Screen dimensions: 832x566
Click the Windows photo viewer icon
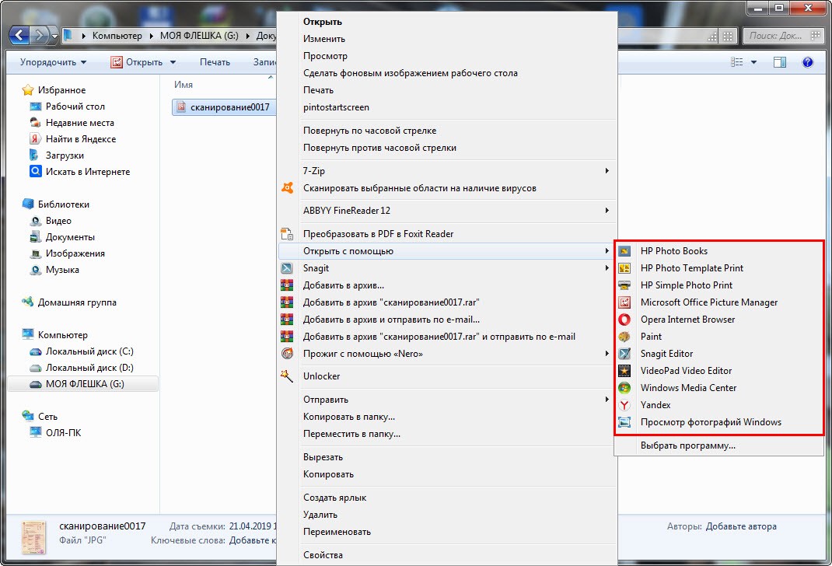(x=624, y=422)
